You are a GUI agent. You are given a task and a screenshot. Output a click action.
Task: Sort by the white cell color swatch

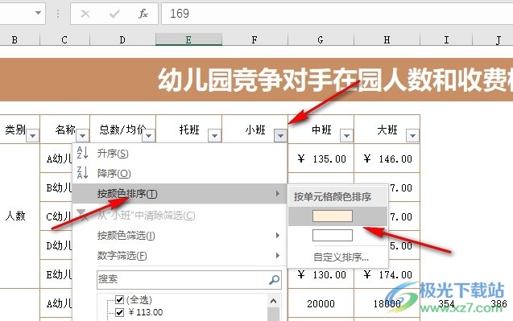coord(333,236)
